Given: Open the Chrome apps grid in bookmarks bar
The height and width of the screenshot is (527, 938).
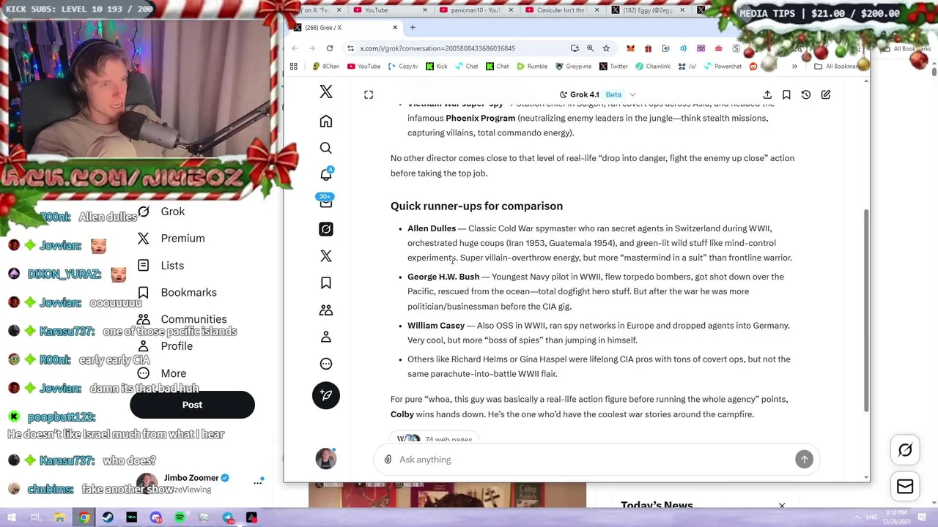Looking at the screenshot, I should point(294,66).
